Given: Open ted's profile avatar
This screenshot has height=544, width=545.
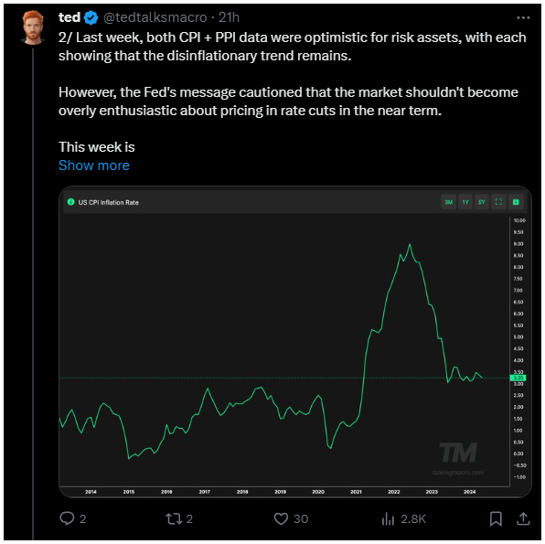Looking at the screenshot, I should coord(33,27).
